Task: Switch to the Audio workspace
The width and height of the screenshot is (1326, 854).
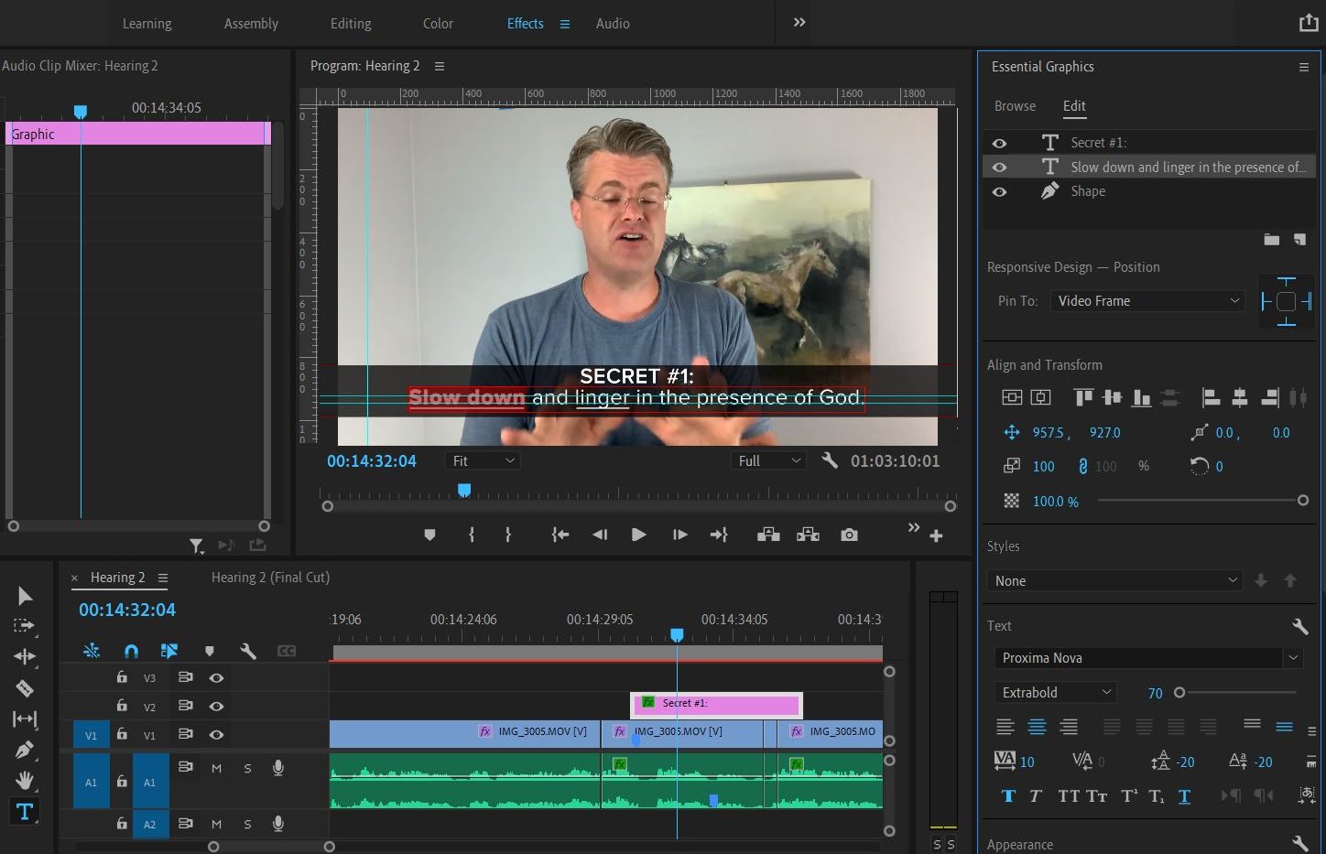Action: [x=613, y=23]
